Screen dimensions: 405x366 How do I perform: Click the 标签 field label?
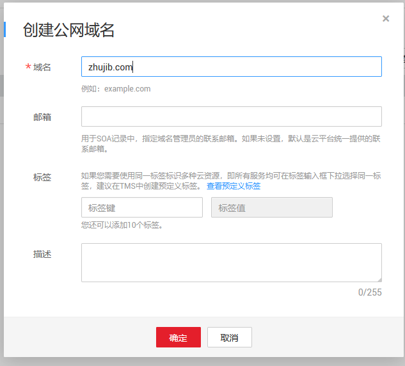(x=42, y=177)
